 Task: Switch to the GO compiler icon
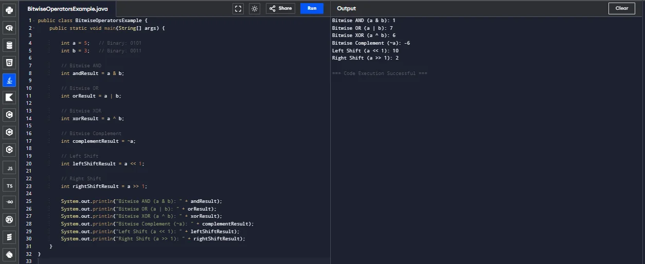click(9, 203)
